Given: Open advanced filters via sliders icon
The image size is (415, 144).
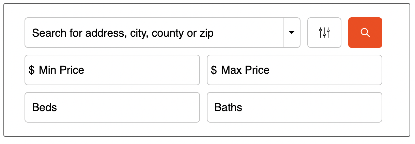Looking at the screenshot, I should (324, 33).
